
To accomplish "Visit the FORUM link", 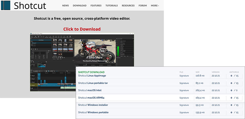I will pyautogui.click(x=143, y=5).
